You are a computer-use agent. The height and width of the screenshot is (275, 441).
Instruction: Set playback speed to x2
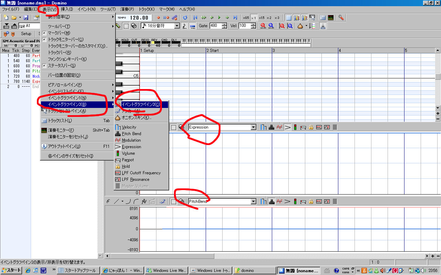click(269, 18)
